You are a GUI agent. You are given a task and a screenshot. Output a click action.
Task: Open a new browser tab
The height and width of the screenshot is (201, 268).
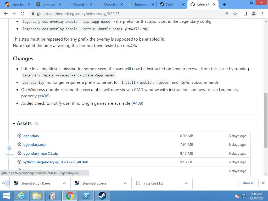pyautogui.click(x=224, y=5)
